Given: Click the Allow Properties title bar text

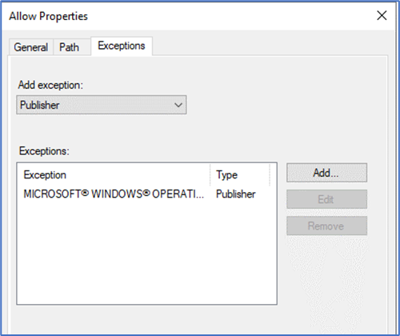Looking at the screenshot, I should 48,16.
